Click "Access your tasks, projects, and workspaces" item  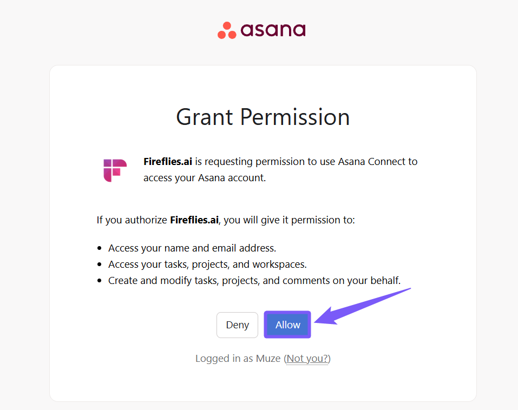[207, 264]
